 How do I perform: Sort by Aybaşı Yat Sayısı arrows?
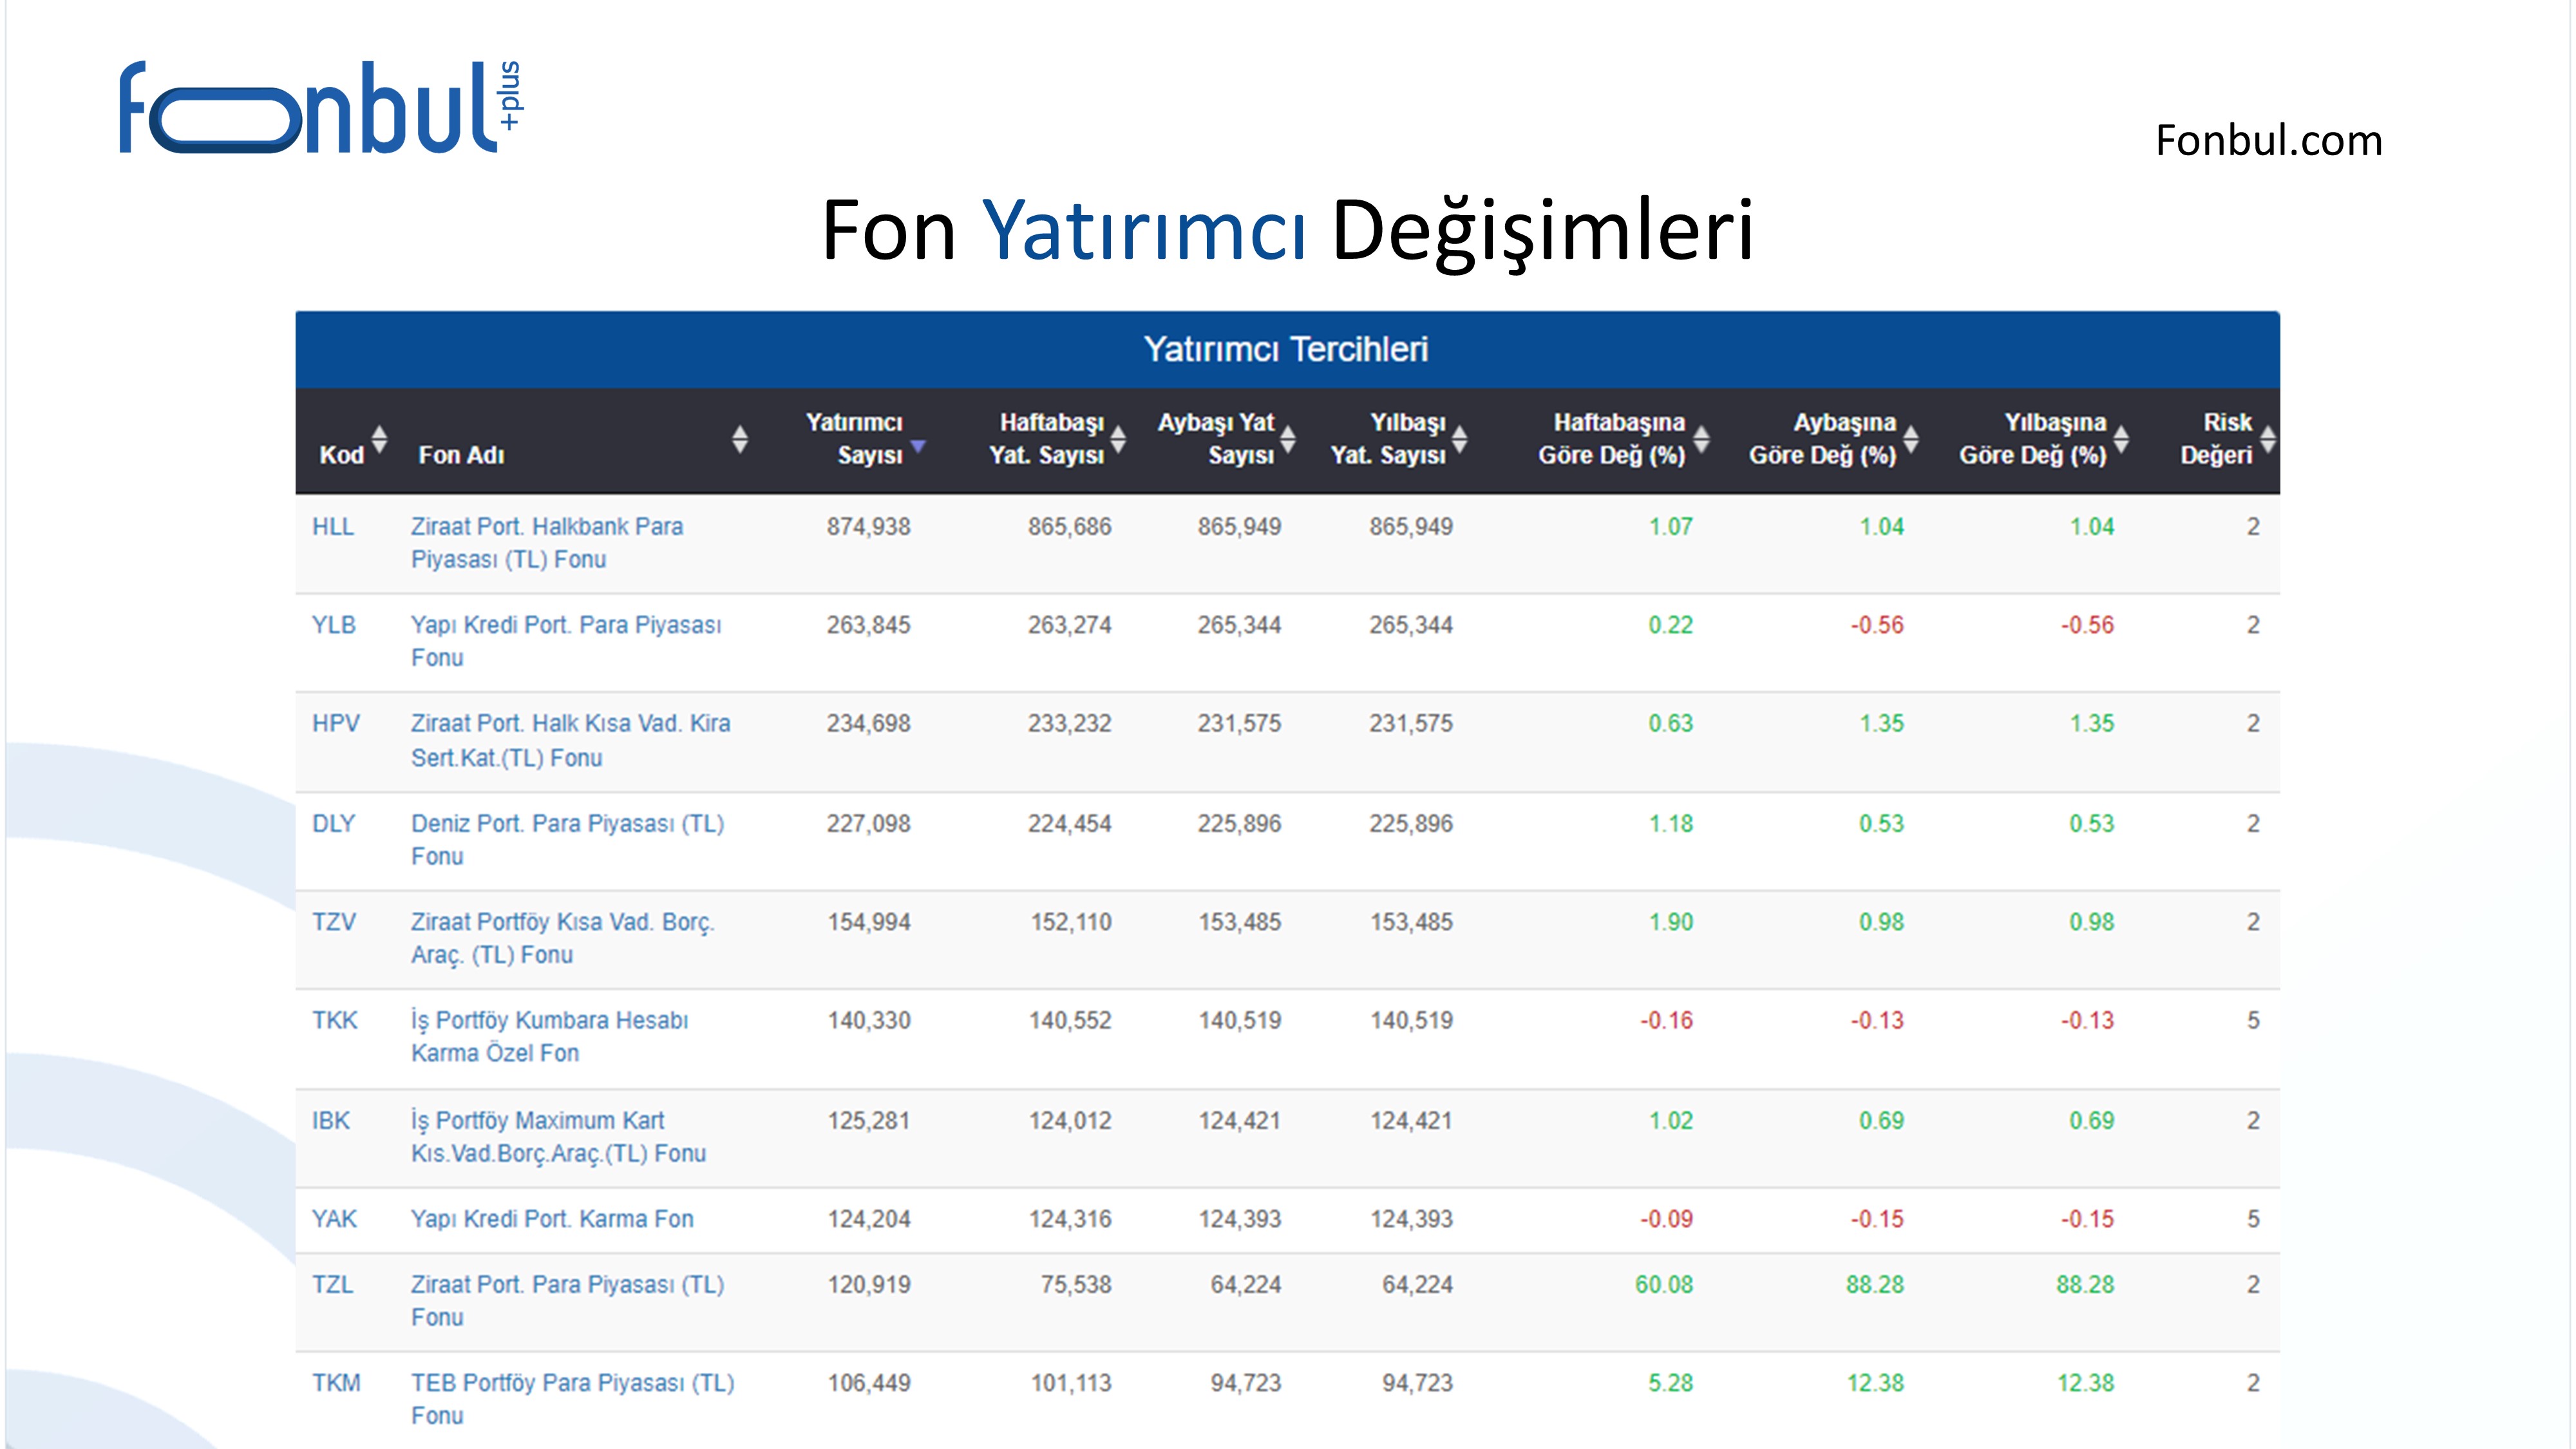1288,439
